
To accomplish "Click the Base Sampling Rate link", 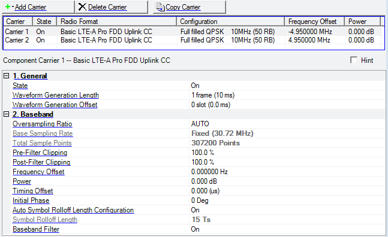I will [x=43, y=133].
